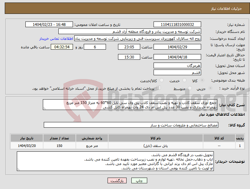Click the unit cell متر مربع
The image size is (250, 189).
pyautogui.click(x=92, y=146)
